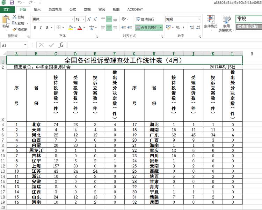Viewport: 262px width, 210px height.
Task: Click the Redo arrow icon
Action: click(31, 2)
